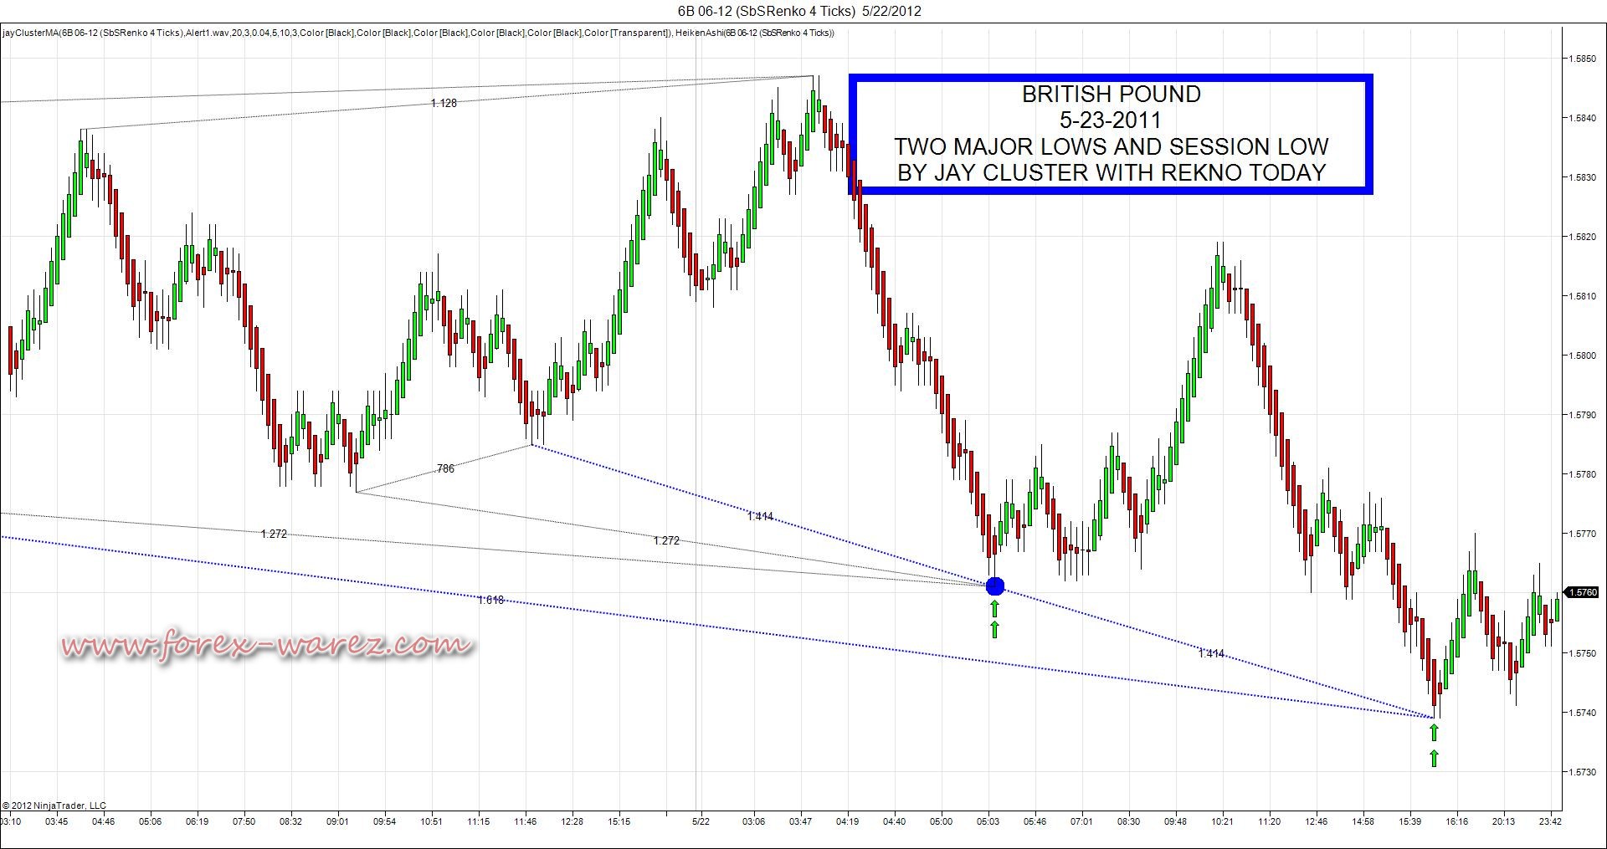Click the 5/22 date marker on time axis
1607x849 pixels.
[x=701, y=821]
